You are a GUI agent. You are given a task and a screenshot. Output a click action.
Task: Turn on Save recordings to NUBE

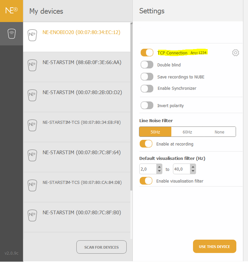coord(147,77)
